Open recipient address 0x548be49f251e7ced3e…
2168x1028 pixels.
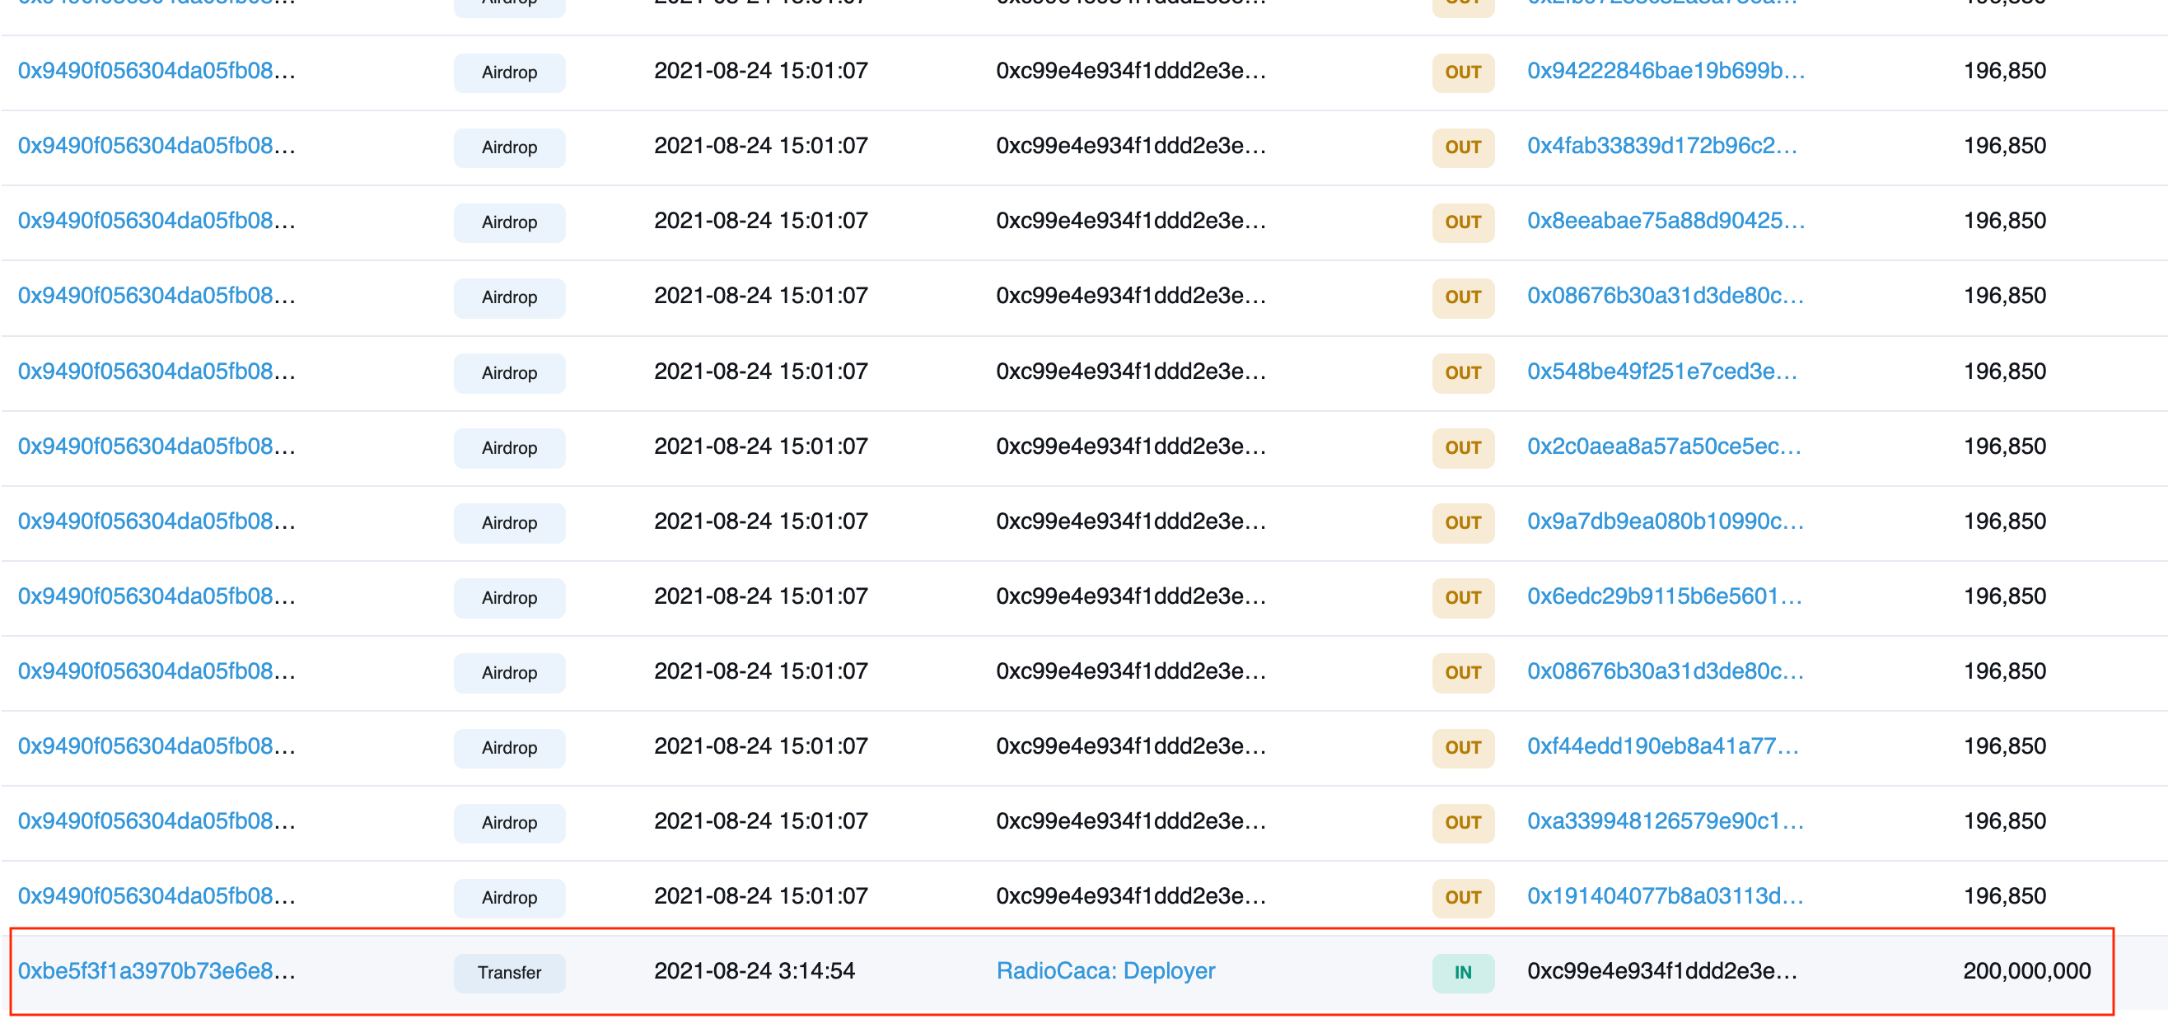point(1661,371)
